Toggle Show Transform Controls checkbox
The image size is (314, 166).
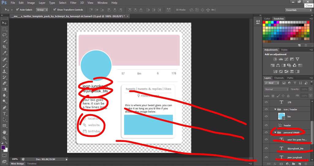tap(55, 9)
